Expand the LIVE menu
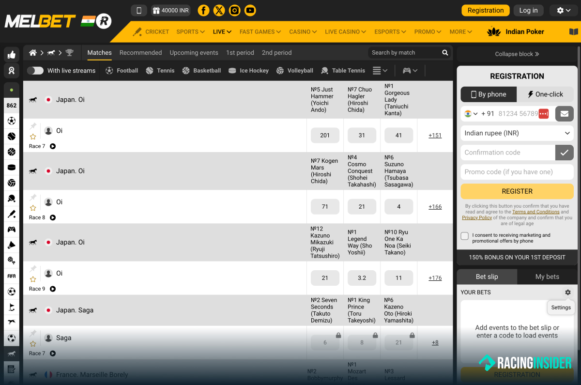The height and width of the screenshot is (385, 581). coord(222,31)
